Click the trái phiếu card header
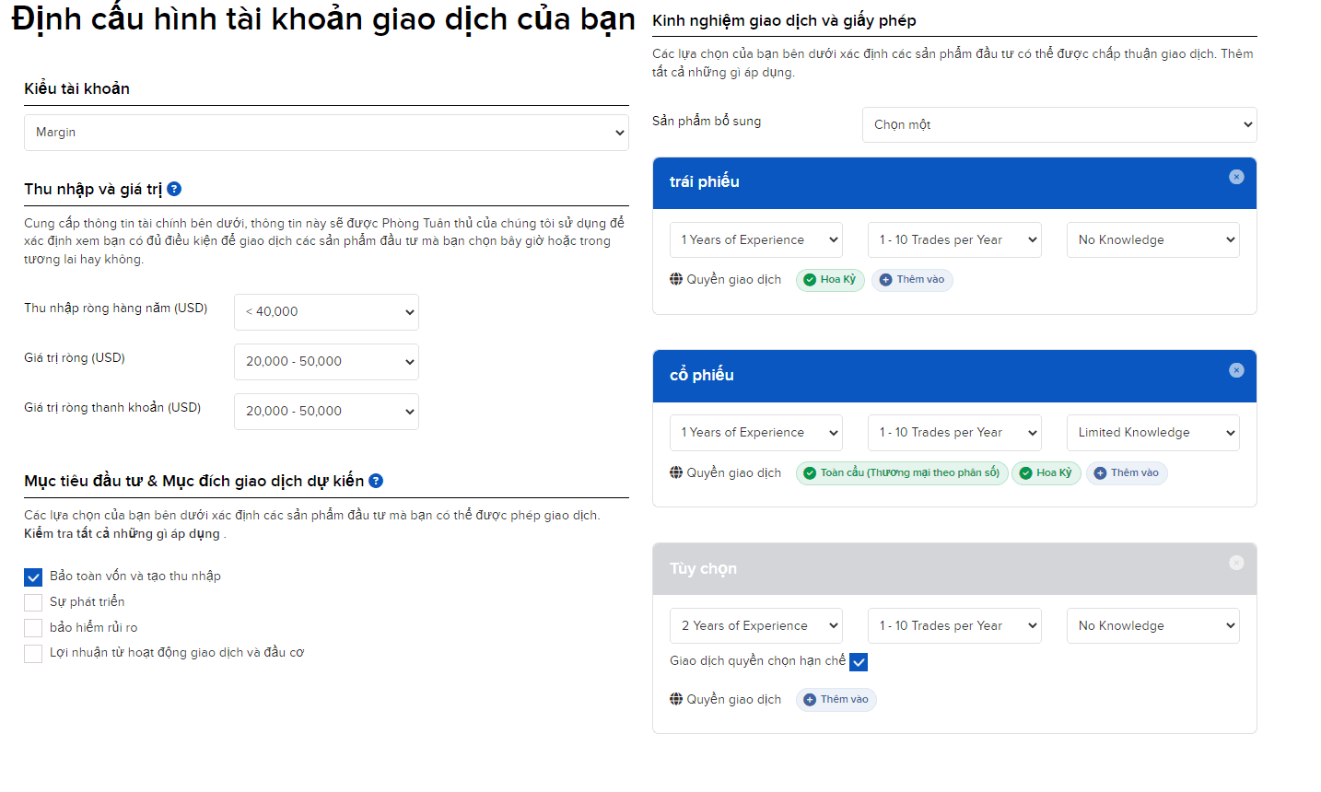This screenshot has height=792, width=1321. tap(954, 183)
